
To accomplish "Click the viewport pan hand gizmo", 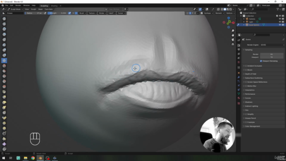I will pyautogui.click(x=233, y=35).
